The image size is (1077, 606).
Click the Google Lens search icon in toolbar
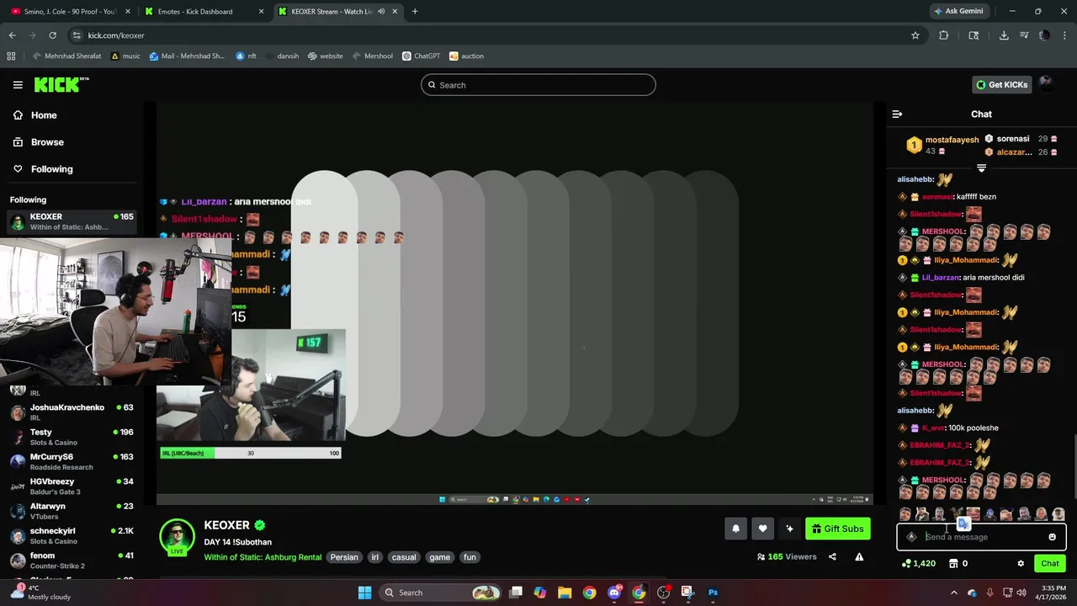tap(974, 35)
